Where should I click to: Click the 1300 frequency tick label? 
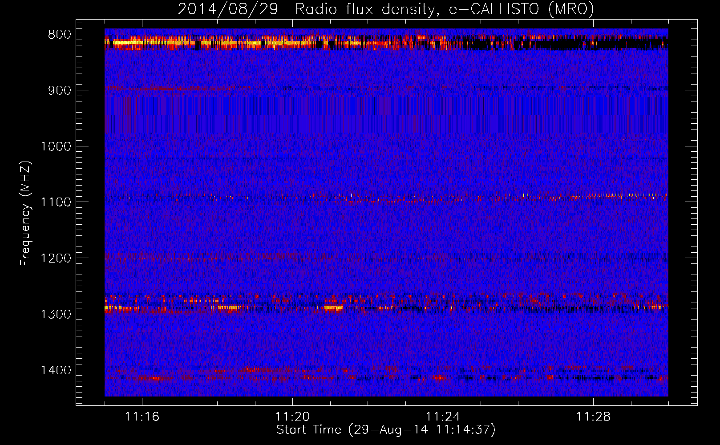point(56,314)
